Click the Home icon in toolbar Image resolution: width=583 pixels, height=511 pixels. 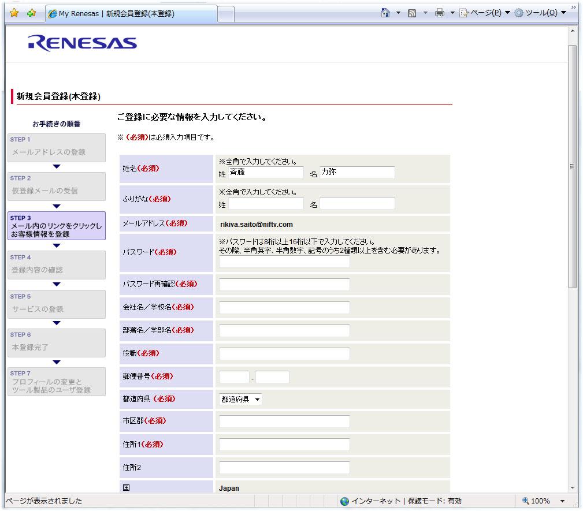[385, 13]
